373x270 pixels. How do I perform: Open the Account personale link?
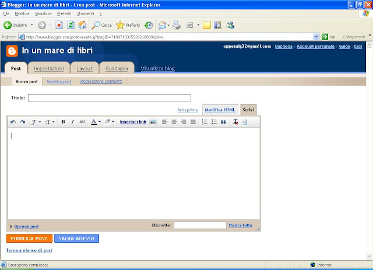click(x=315, y=47)
